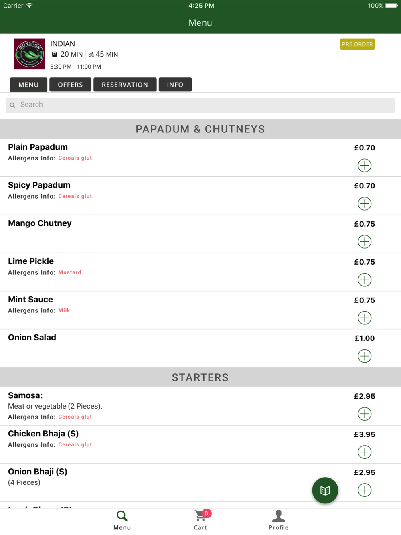Click the menu Search field
The image size is (401, 535).
tap(200, 105)
